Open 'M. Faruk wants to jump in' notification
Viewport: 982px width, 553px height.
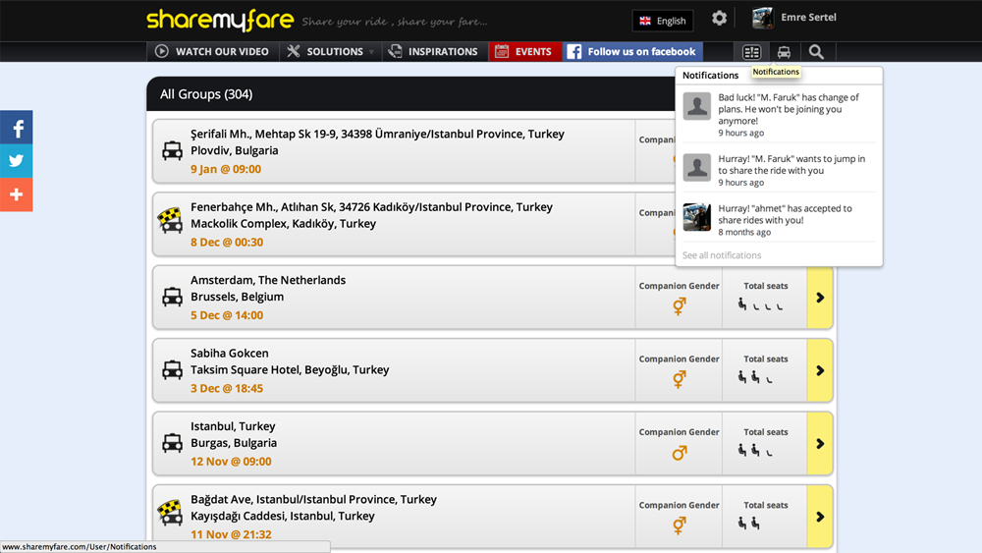pyautogui.click(x=779, y=170)
